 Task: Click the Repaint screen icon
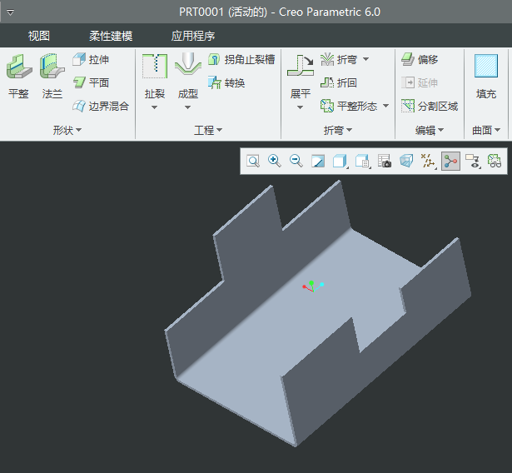318,161
